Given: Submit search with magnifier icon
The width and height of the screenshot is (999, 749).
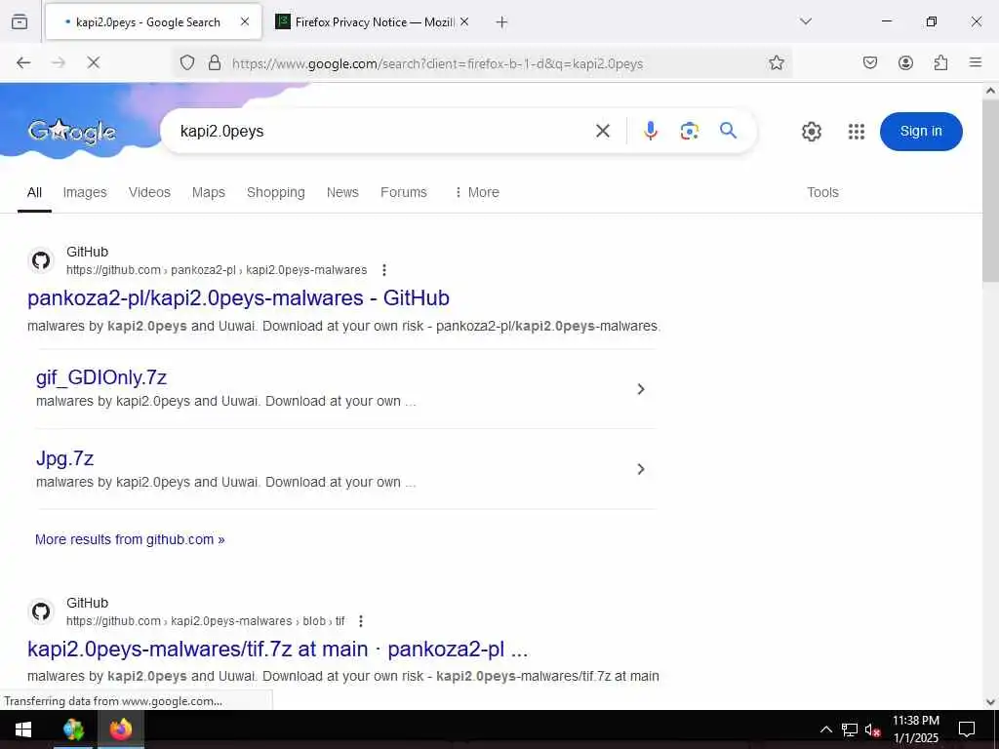Looking at the screenshot, I should (x=728, y=131).
